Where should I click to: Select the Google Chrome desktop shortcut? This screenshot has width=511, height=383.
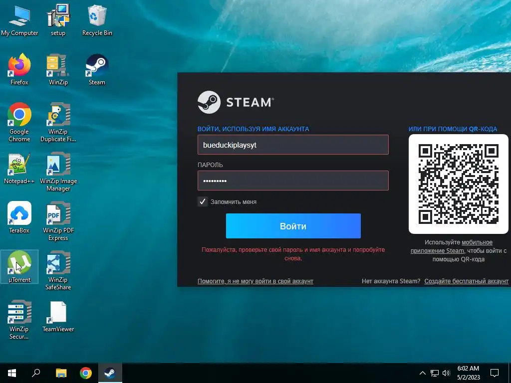[19, 123]
